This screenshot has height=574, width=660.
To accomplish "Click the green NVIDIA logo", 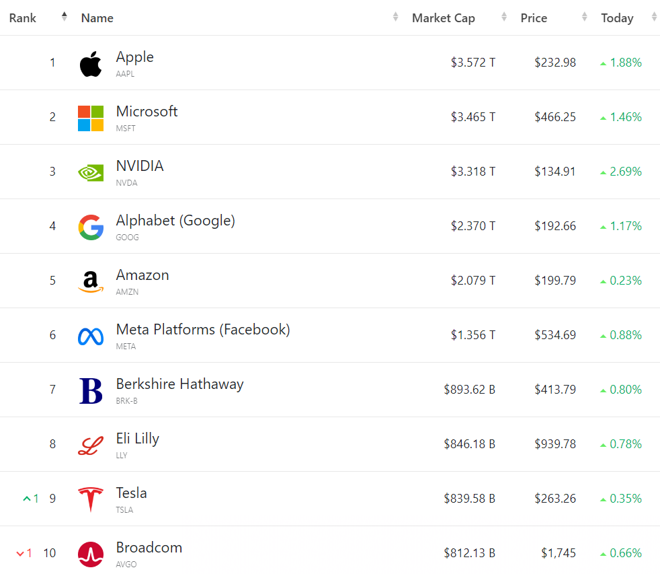I will tap(91, 173).
